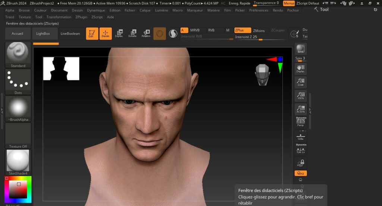382x206 pixels.
Task: Open the Dots stroke type picker
Action: point(18,81)
